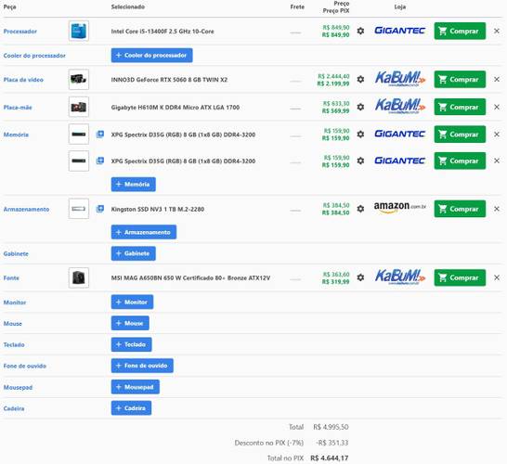The width and height of the screenshot is (507, 464).
Task: Open settings gear for Intel Core i5-13400F
Action: (x=360, y=31)
